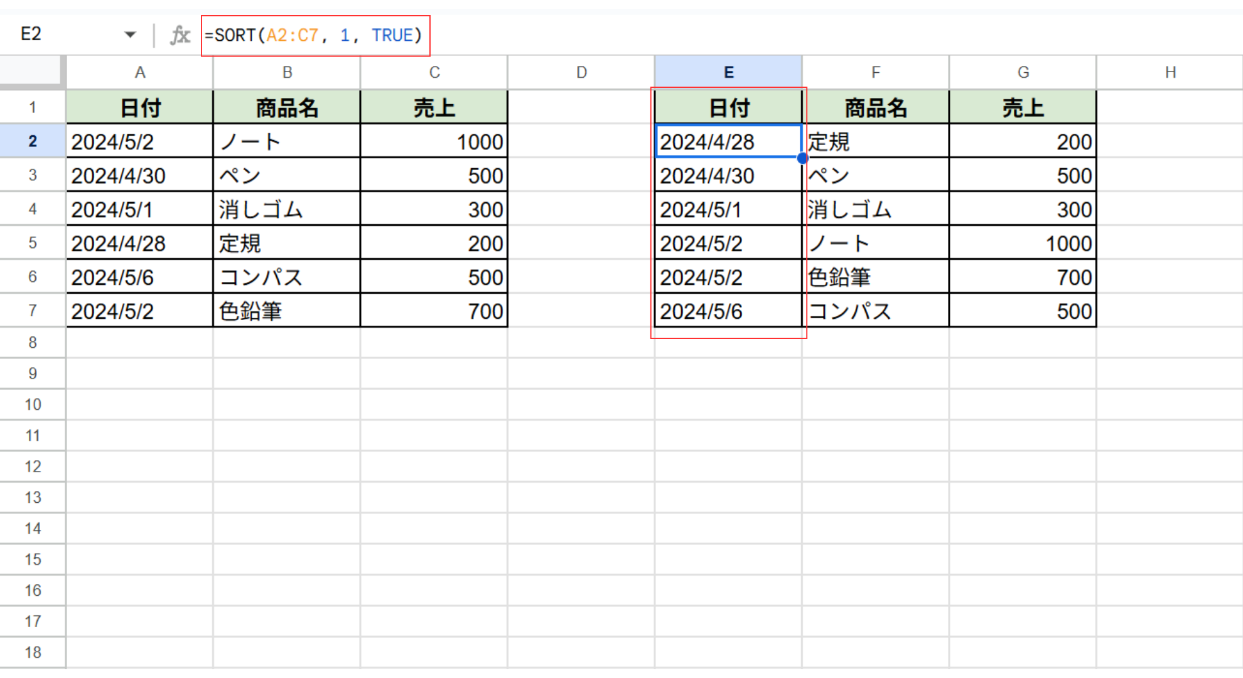
Task: Select row 2 header
Action: (x=32, y=141)
